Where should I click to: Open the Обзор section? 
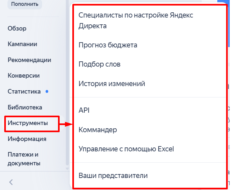point(17,28)
